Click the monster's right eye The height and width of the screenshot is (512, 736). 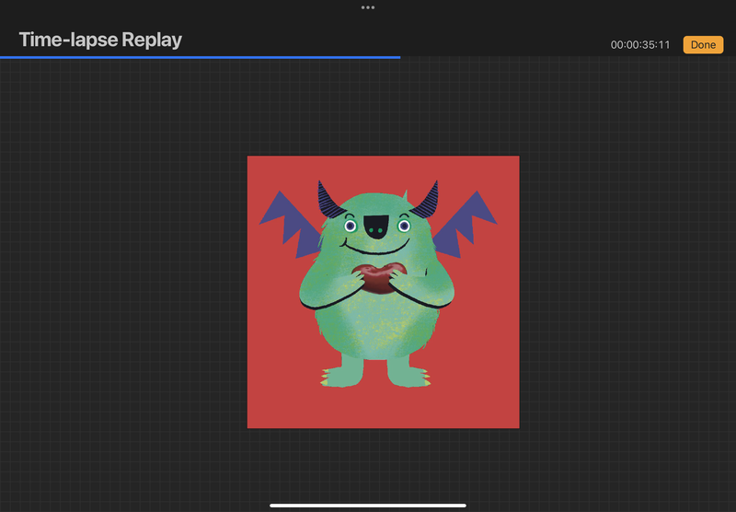pos(403,226)
